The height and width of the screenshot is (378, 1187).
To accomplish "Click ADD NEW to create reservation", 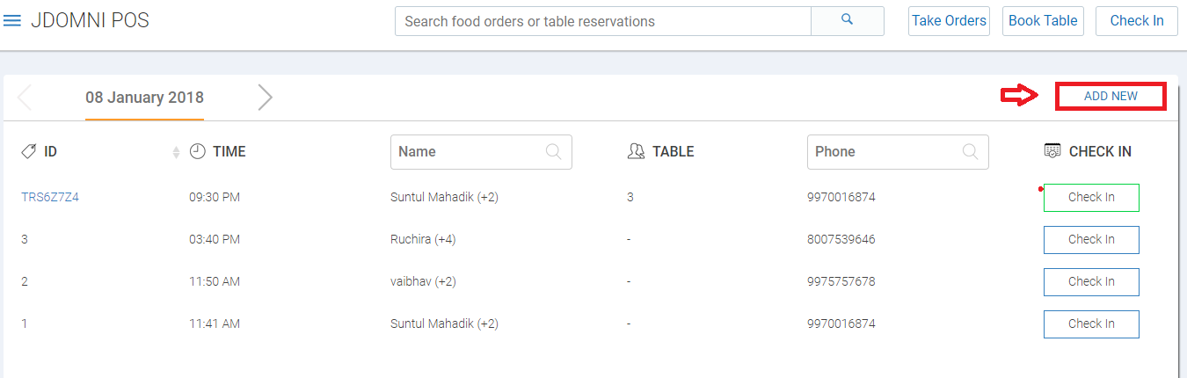I will (x=1111, y=97).
